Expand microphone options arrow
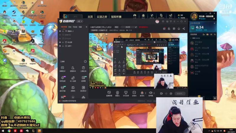 [145, 93]
